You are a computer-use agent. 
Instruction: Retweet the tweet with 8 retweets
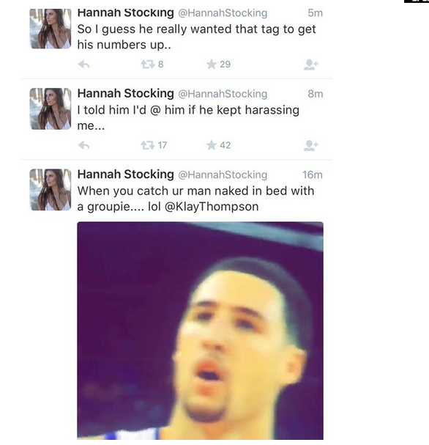coord(148,65)
